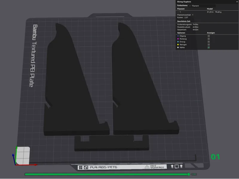
Task: Click the Filamentwechsel 1 entry
Action: (185, 15)
